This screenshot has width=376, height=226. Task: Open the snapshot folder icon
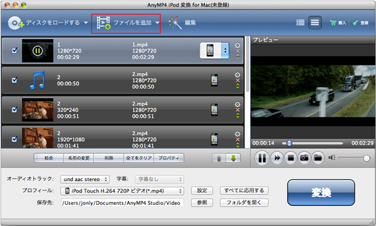click(x=318, y=158)
